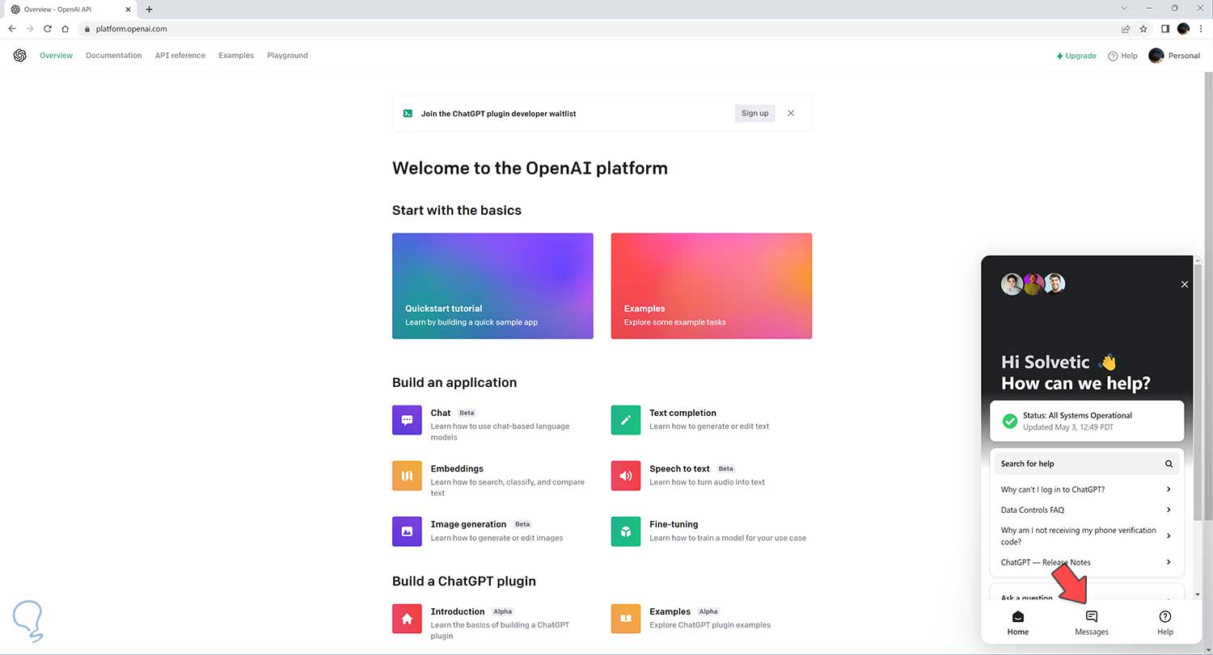Click the All Systems Operational status card
Image resolution: width=1213 pixels, height=655 pixels.
[x=1087, y=421]
